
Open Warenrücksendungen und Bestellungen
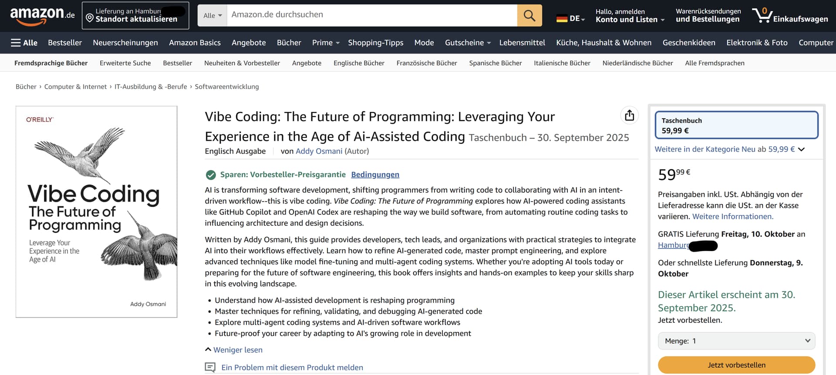coord(708,16)
